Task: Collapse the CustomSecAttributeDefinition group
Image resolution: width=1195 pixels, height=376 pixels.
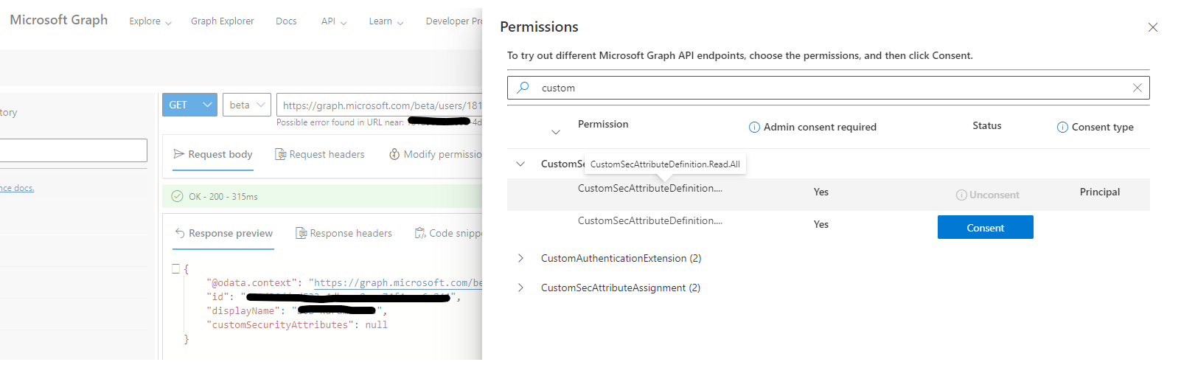Action: [x=520, y=164]
